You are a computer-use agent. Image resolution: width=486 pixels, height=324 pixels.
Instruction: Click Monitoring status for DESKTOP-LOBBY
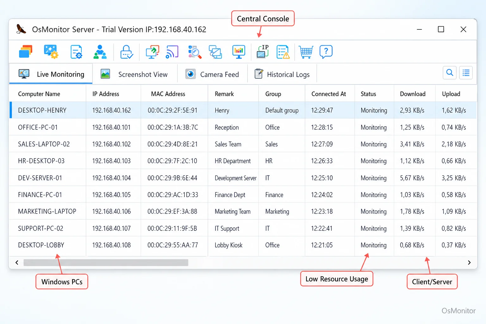(374, 245)
